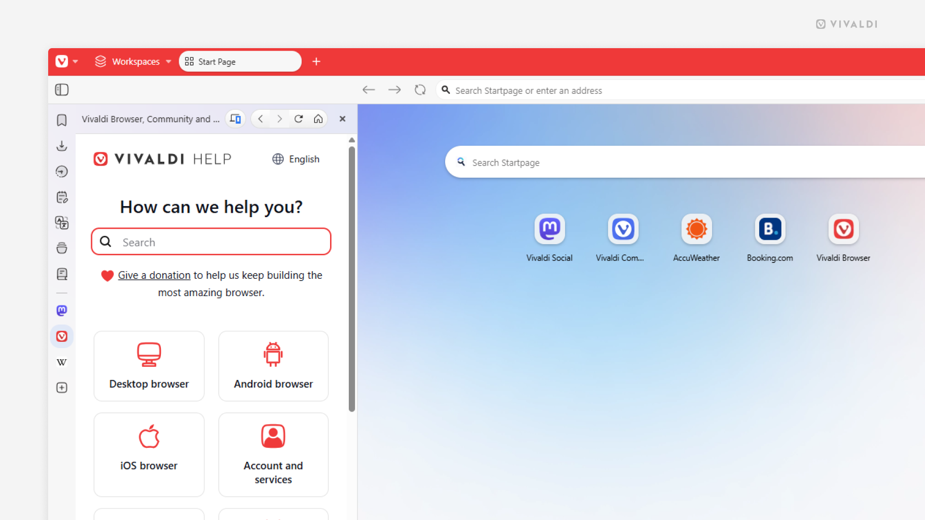
Task: Open the Vivaldi main menu button
Action: coord(62,62)
